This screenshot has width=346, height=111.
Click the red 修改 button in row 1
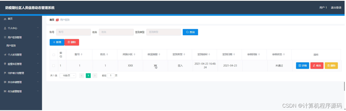click(317, 66)
